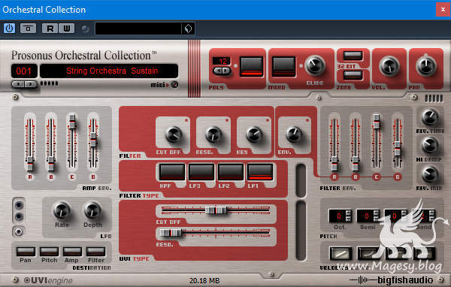The height and width of the screenshot is (287, 451).
Task: Click the LFO Rate knob
Action: pyautogui.click(x=62, y=210)
